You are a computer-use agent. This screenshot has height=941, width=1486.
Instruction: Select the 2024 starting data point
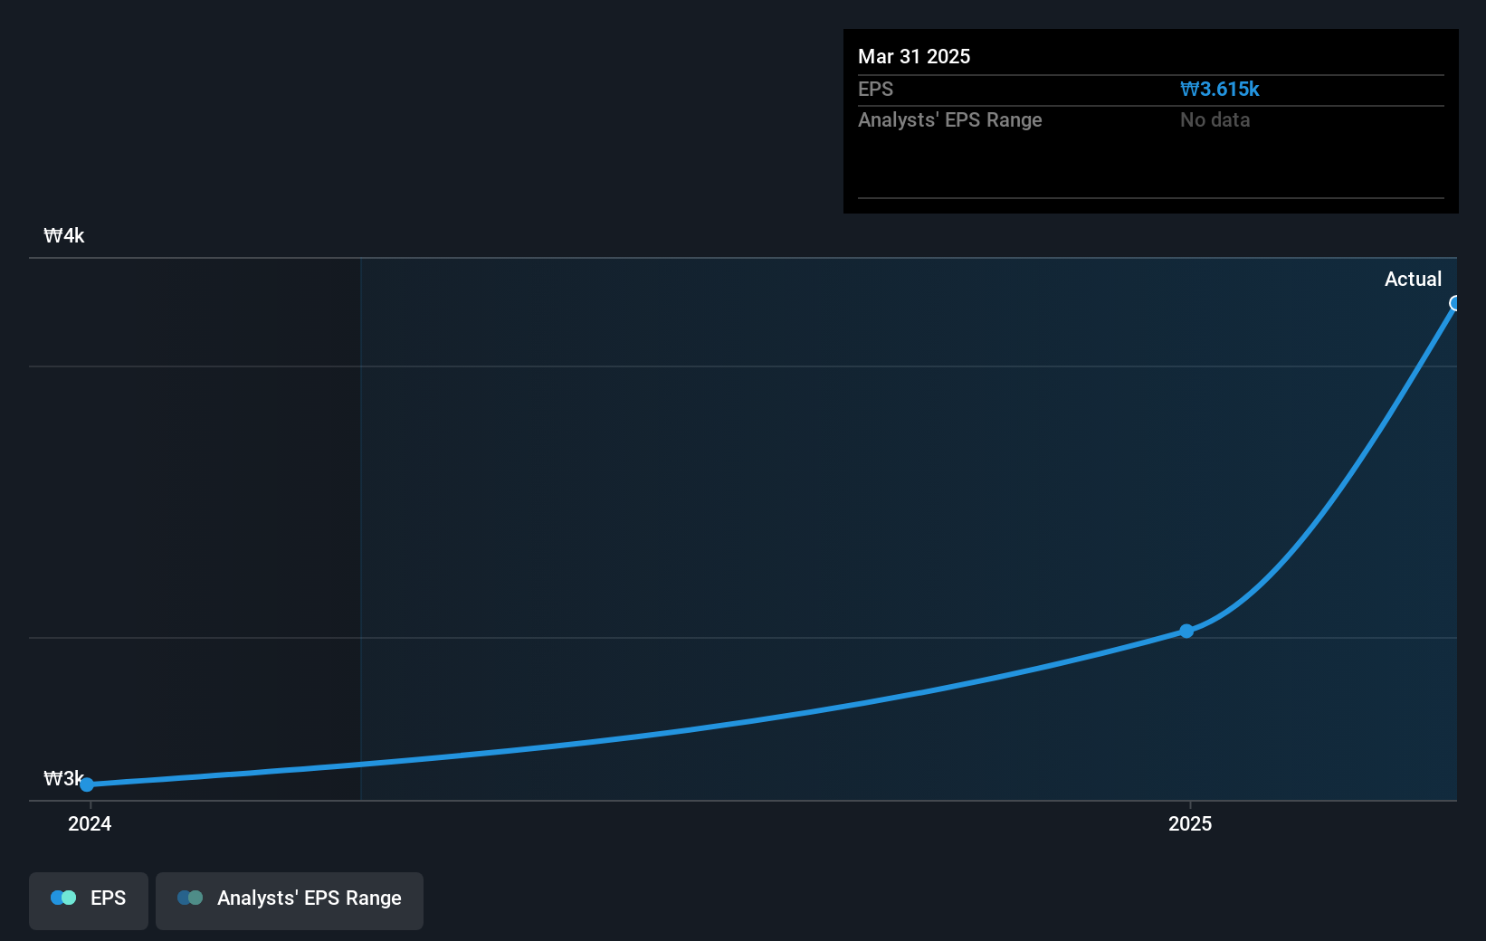point(87,784)
